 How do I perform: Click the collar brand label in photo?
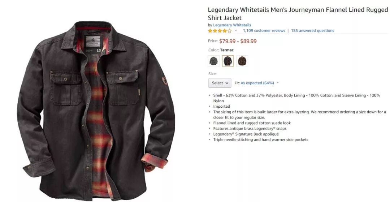coord(93,41)
